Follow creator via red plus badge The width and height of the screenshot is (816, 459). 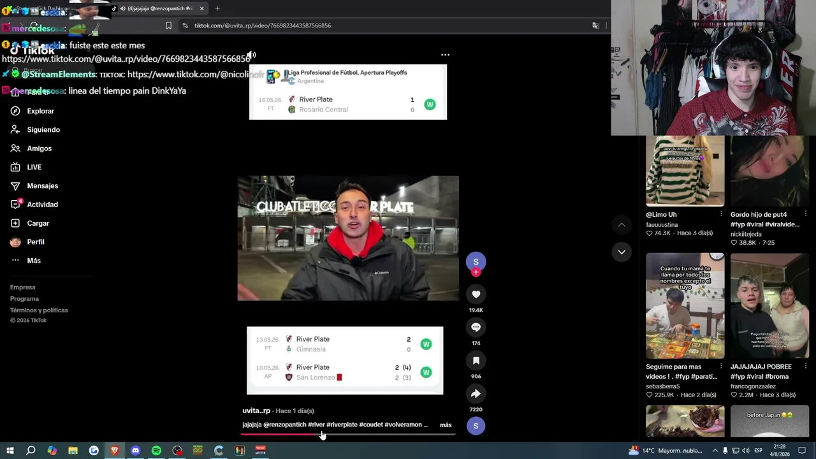[476, 272]
